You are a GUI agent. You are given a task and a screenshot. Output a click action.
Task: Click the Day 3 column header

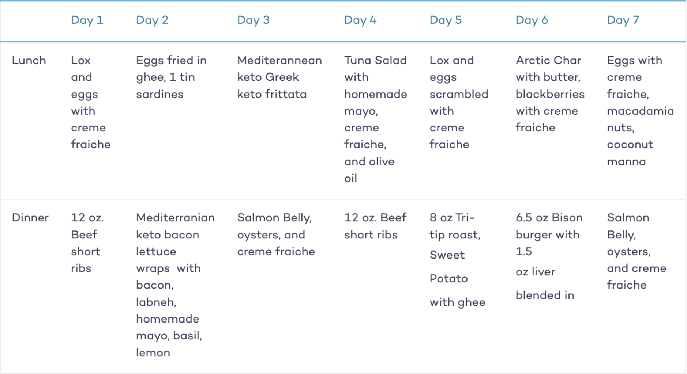point(253,20)
